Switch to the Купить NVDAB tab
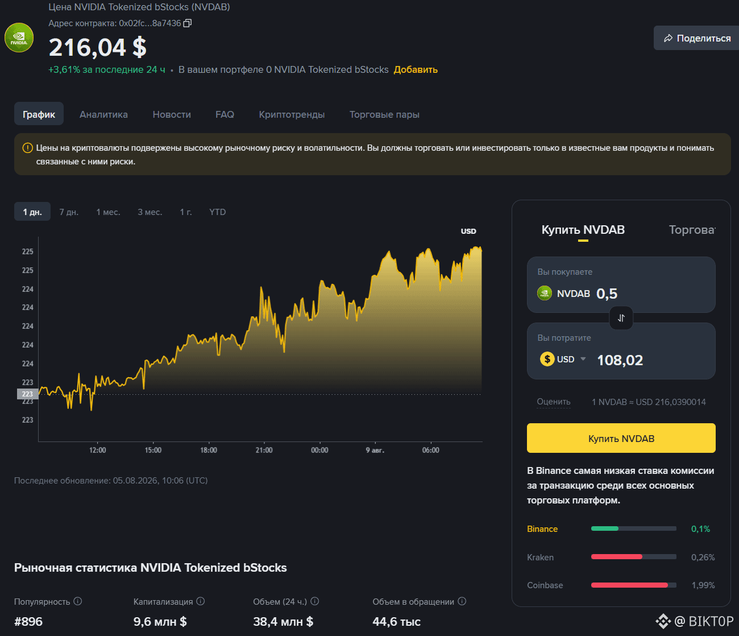The image size is (739, 636). click(x=583, y=230)
